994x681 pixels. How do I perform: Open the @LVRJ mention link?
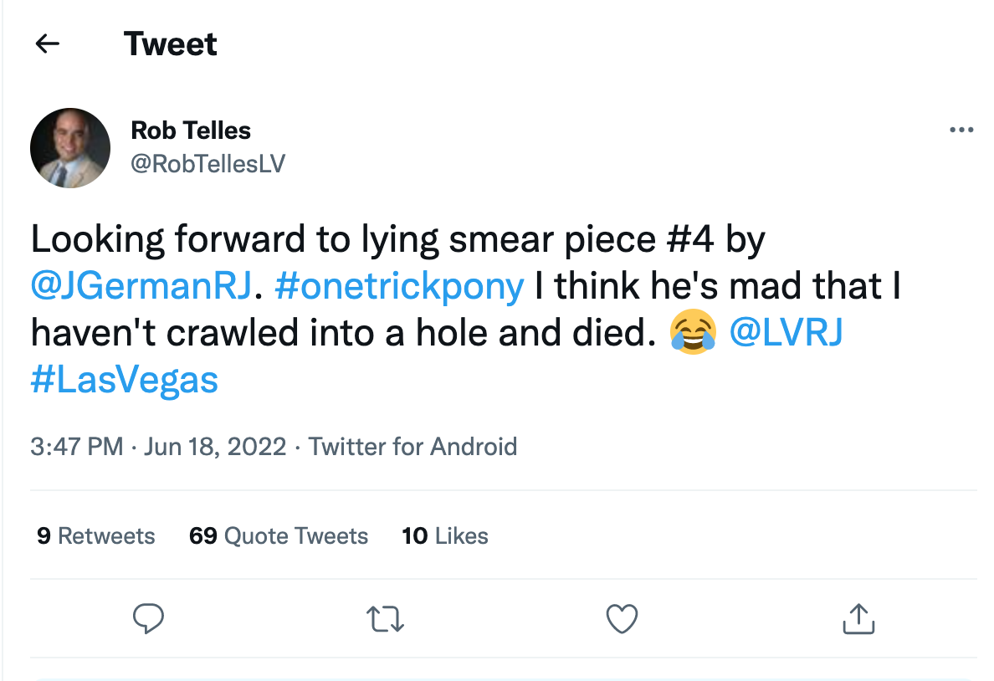click(x=786, y=333)
